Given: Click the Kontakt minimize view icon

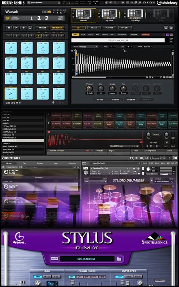Looking at the screenshot, I should pyautogui.click(x=147, y=158).
